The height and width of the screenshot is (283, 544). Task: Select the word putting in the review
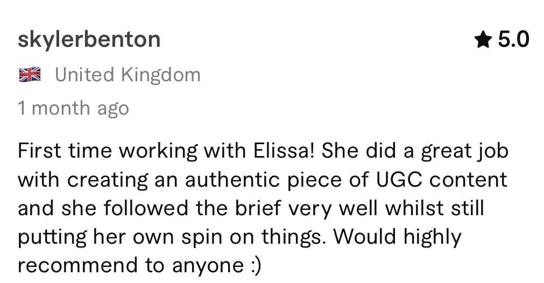click(x=52, y=237)
